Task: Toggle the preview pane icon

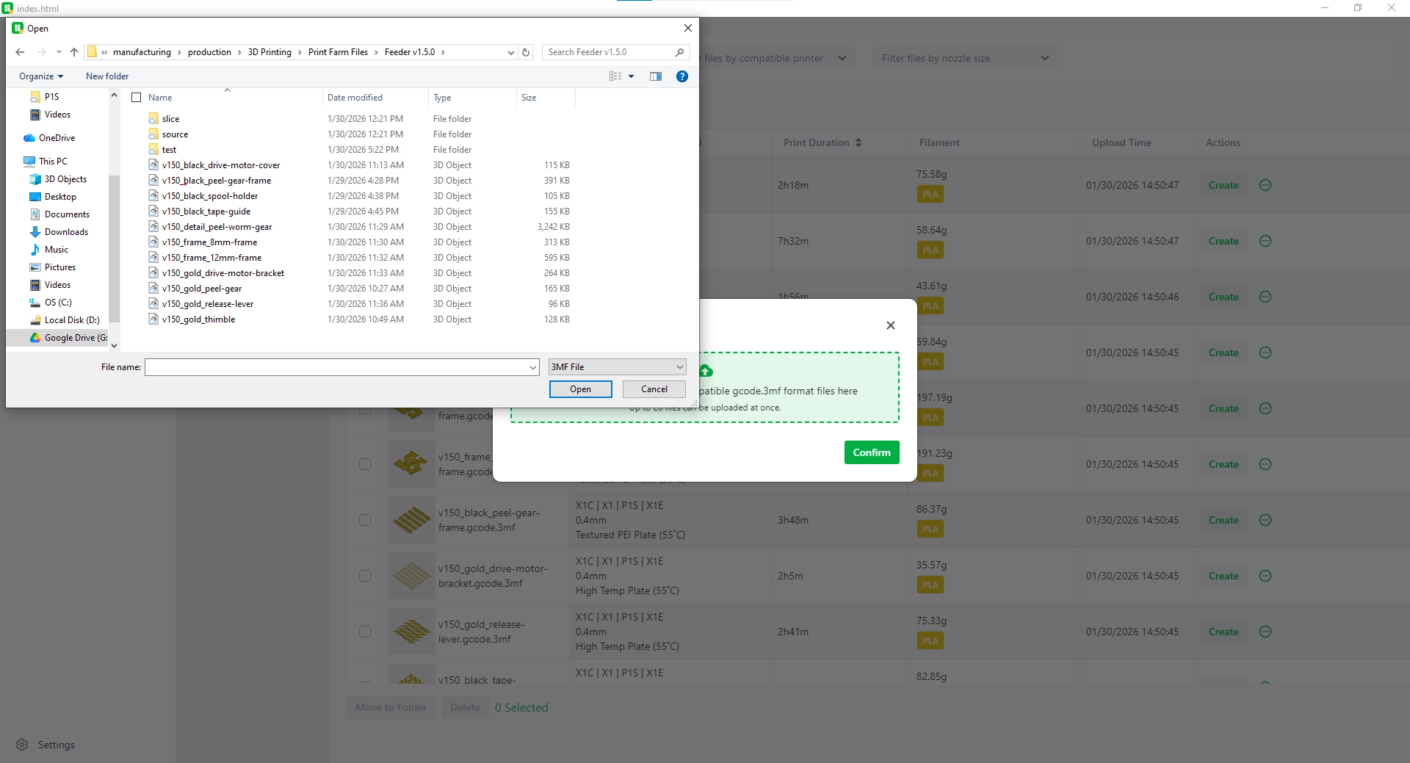Action: coord(656,76)
